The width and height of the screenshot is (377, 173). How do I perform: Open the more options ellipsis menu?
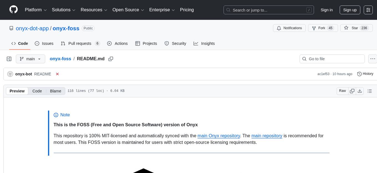point(373,59)
